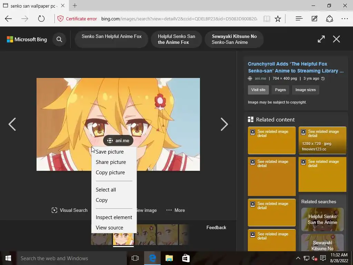Click the ani.me source badge on image
This screenshot has width=353, height=265.
click(x=118, y=141)
